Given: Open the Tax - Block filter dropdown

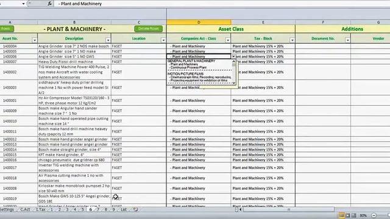Looking at the screenshot, I should (292, 40).
